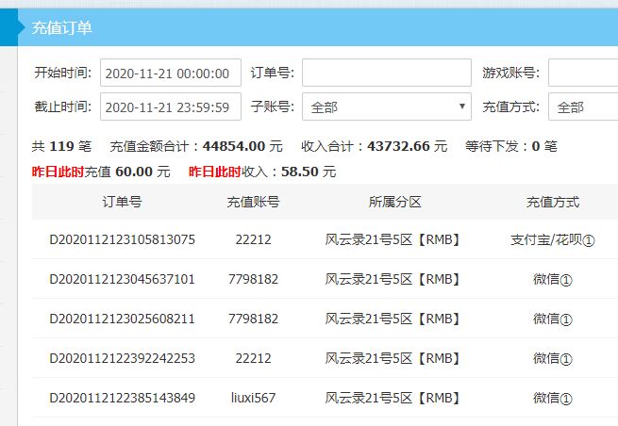This screenshot has width=618, height=426.
Task: Click the 订单号 column header
Action: click(122, 203)
